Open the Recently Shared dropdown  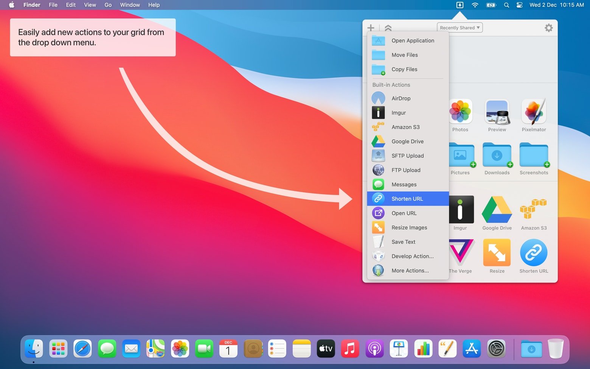(460, 28)
